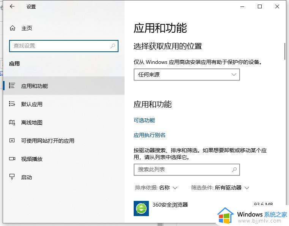The height and width of the screenshot is (226, 289).
Task: Select the 应用和功能 list icon
Action: point(12,86)
